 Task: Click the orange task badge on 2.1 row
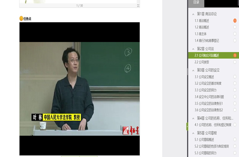click(x=235, y=55)
